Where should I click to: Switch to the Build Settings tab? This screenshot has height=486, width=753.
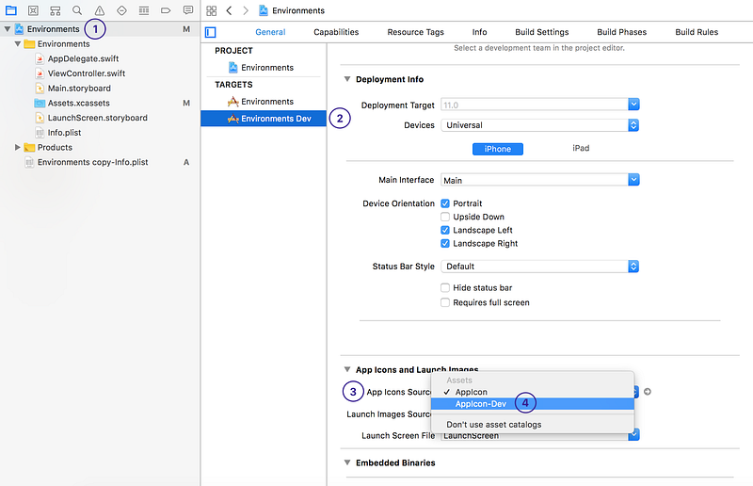tap(542, 32)
